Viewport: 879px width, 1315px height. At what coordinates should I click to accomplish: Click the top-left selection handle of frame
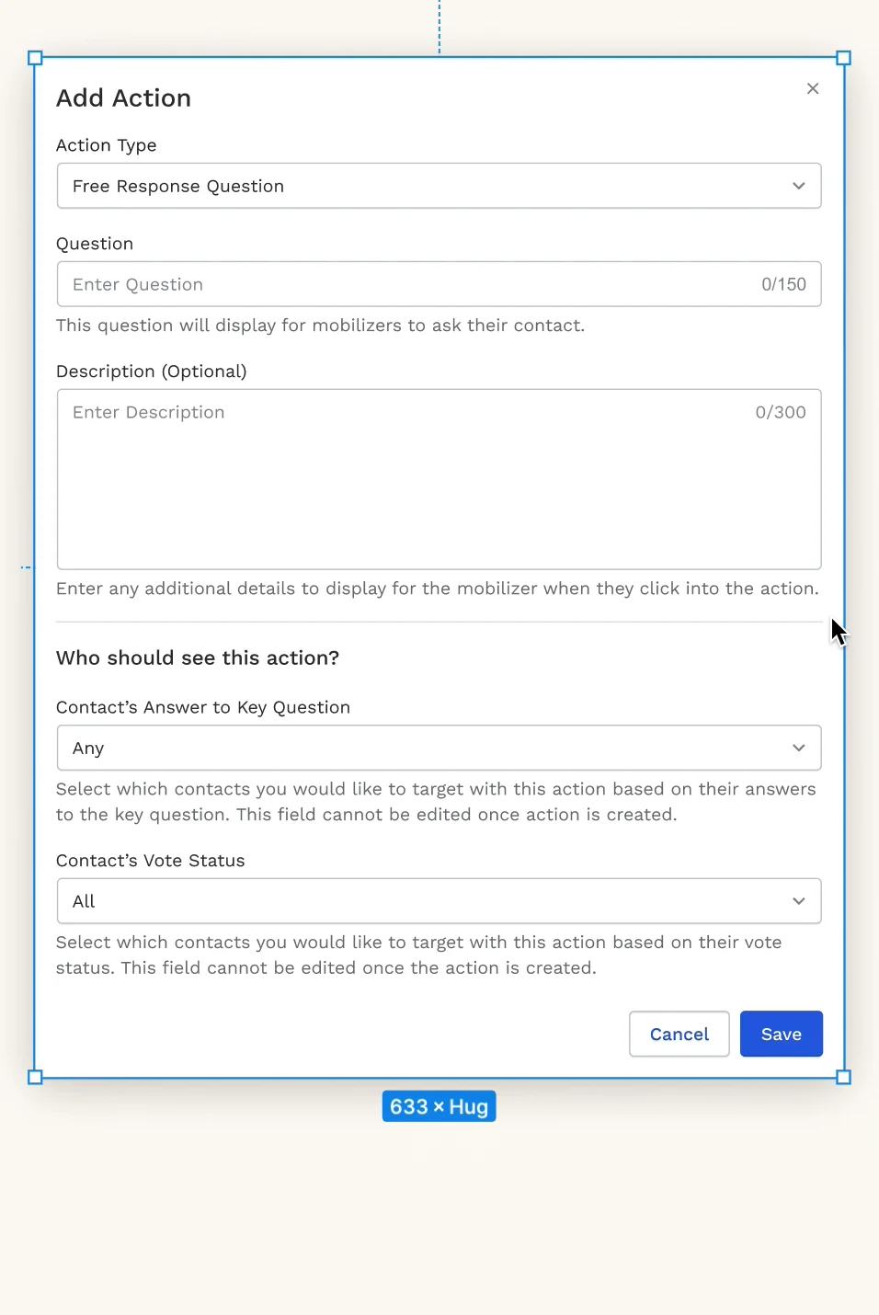tap(35, 58)
